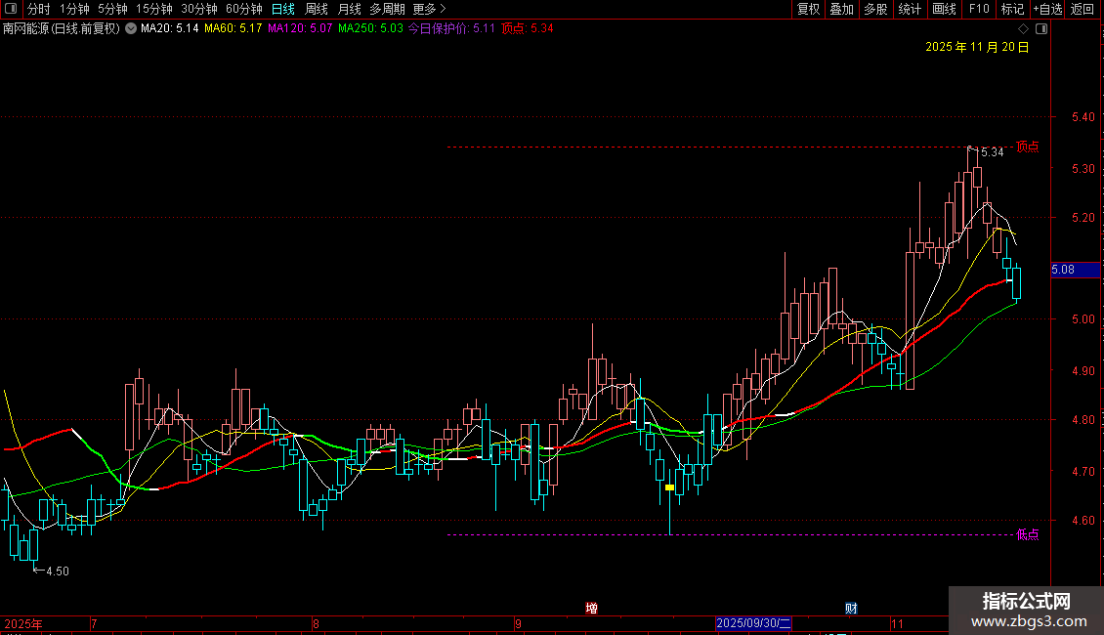Click the yellow marker on the September candle
Screen dimensions: 1104x635
pyautogui.click(x=669, y=487)
